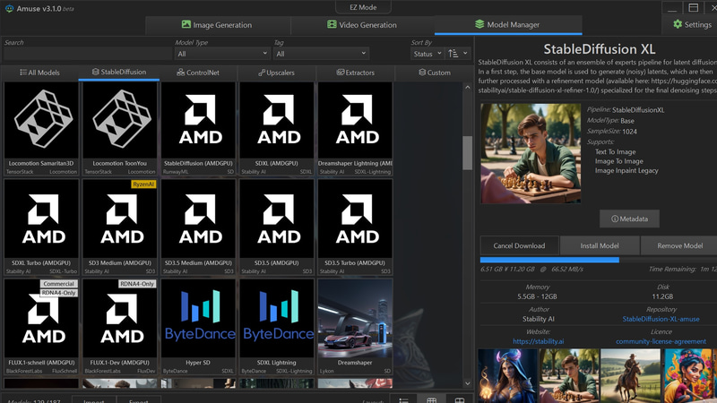
Task: Show the All Models category
Action: pos(39,73)
